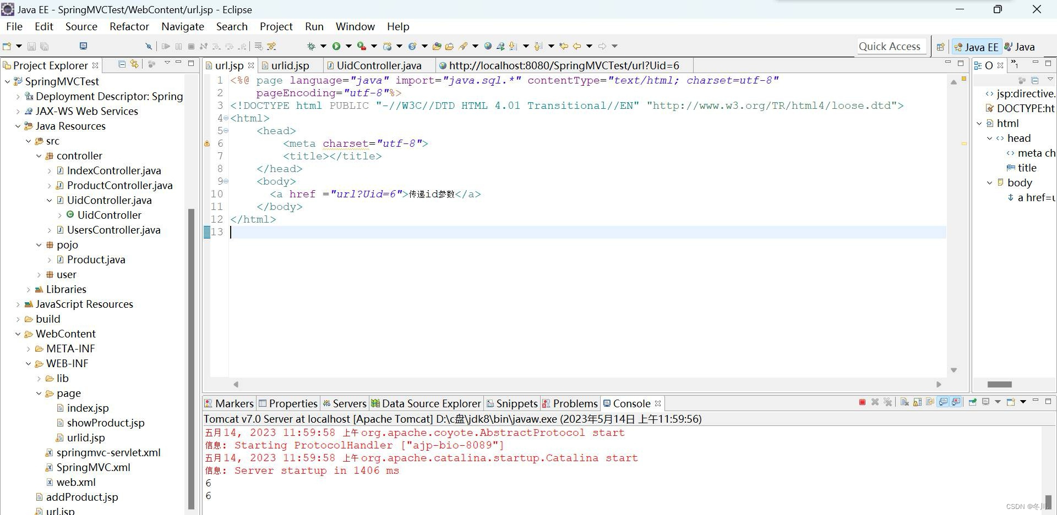Screen dimensions: 1057x515
Task: Click the New wizard icon
Action: [x=7, y=46]
